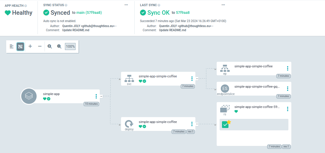Open the Last Sync three-dot menu
Viewport: 325px width, 153px height.
[x=223, y=5]
